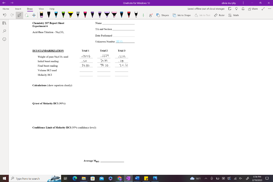Click the Unknown Number handwritten entry
Image resolution: width=273 pixels, height=182 pixels.
[x=119, y=41]
